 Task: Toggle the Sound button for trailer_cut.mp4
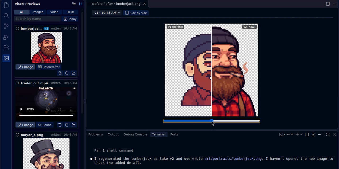click(x=45, y=125)
